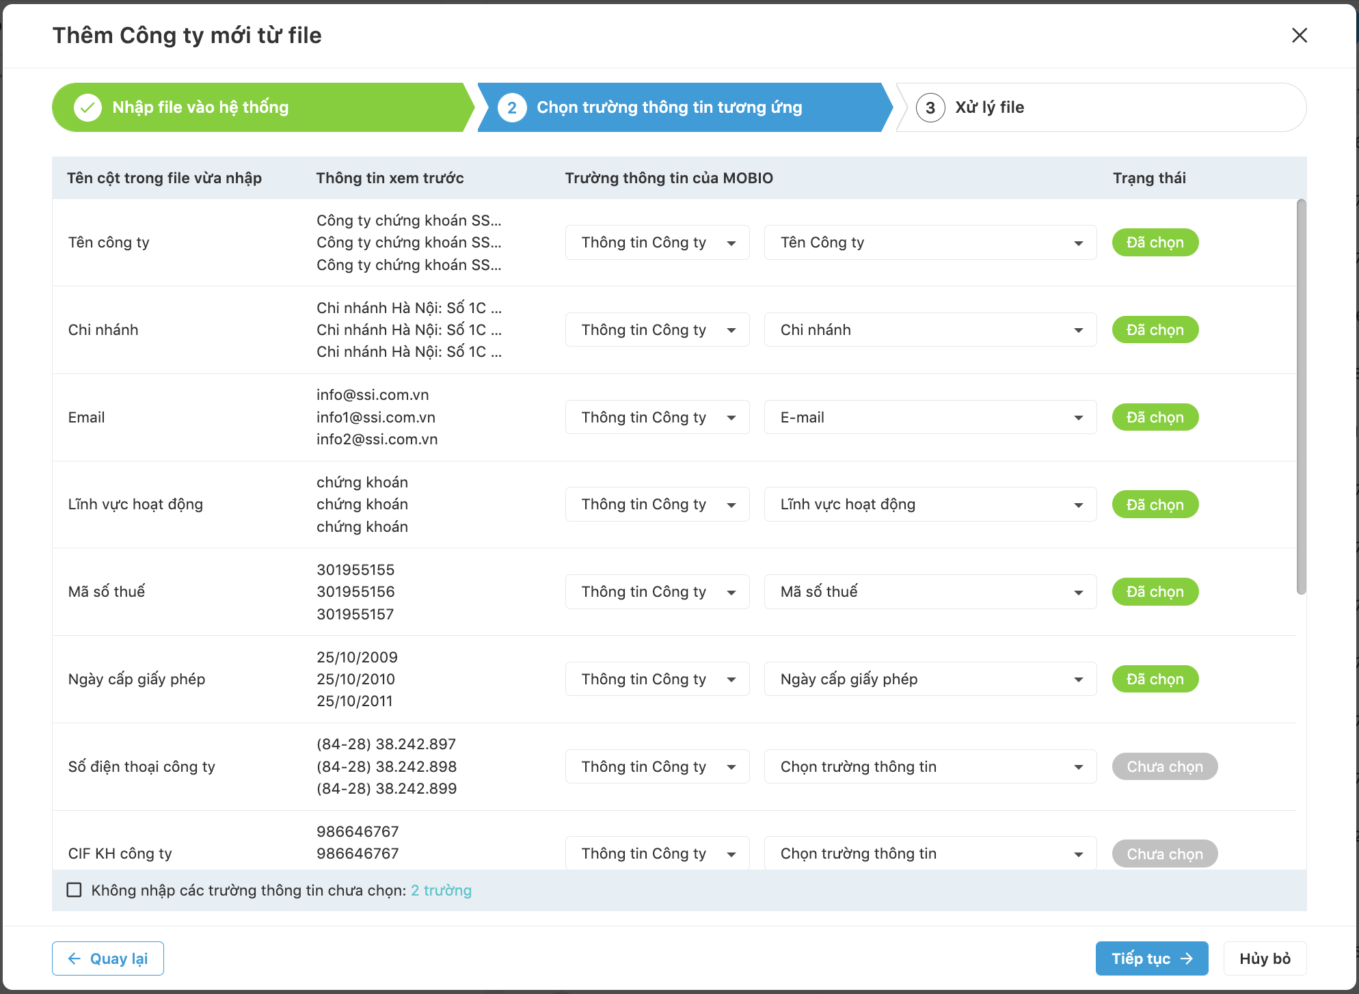Expand the Mã số thuế field dropdown
The width and height of the screenshot is (1359, 994).
tap(930, 591)
